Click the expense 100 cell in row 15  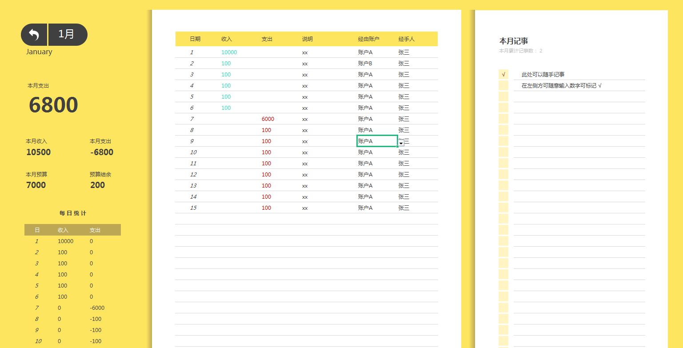click(x=266, y=208)
